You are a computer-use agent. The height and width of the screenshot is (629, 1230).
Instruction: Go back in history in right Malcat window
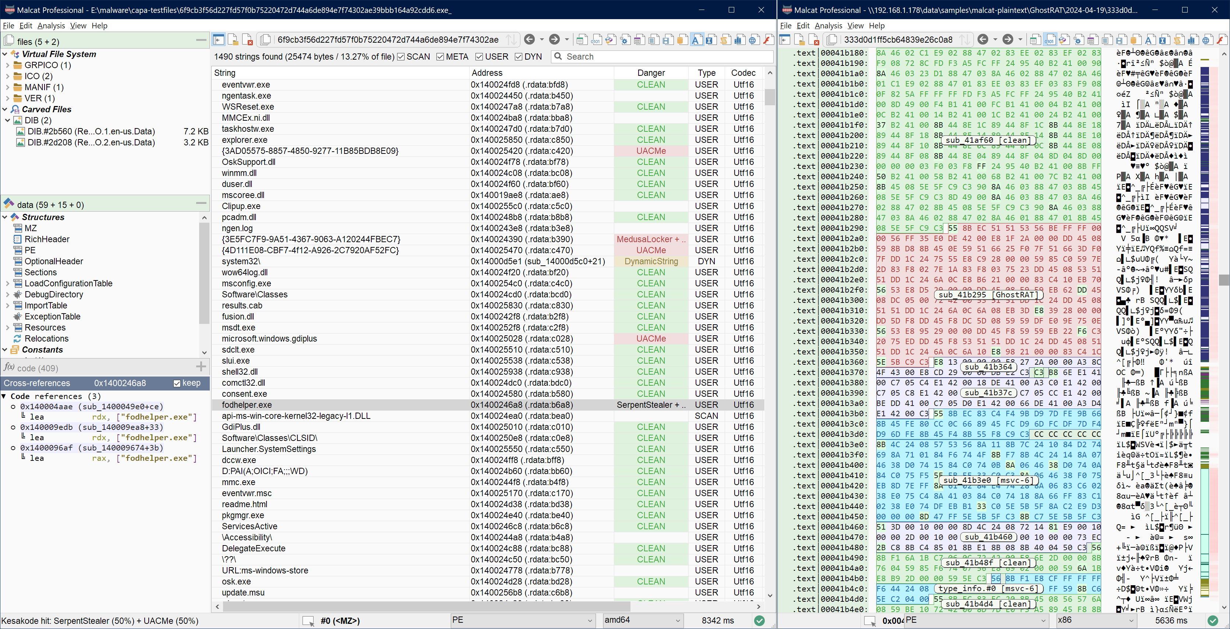click(x=983, y=40)
